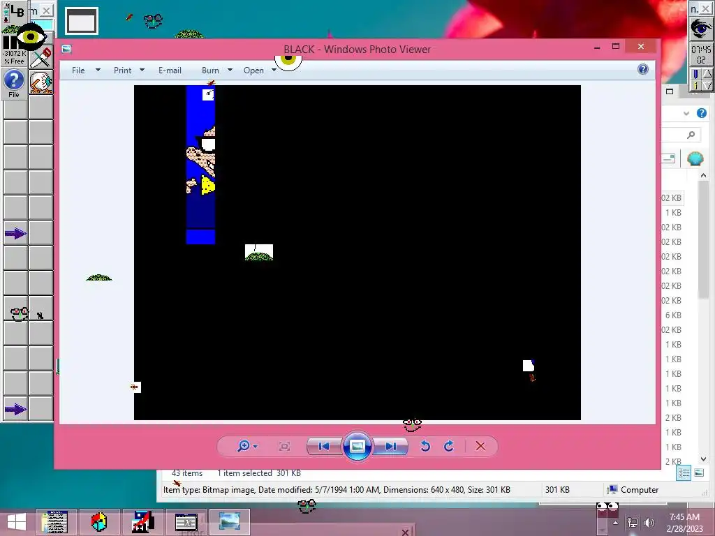Image resolution: width=715 pixels, height=536 pixels.
Task: Click the Explorer search box
Action: [681, 135]
